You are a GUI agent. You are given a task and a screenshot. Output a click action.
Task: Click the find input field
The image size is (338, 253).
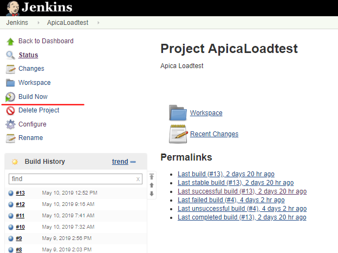coord(75,179)
